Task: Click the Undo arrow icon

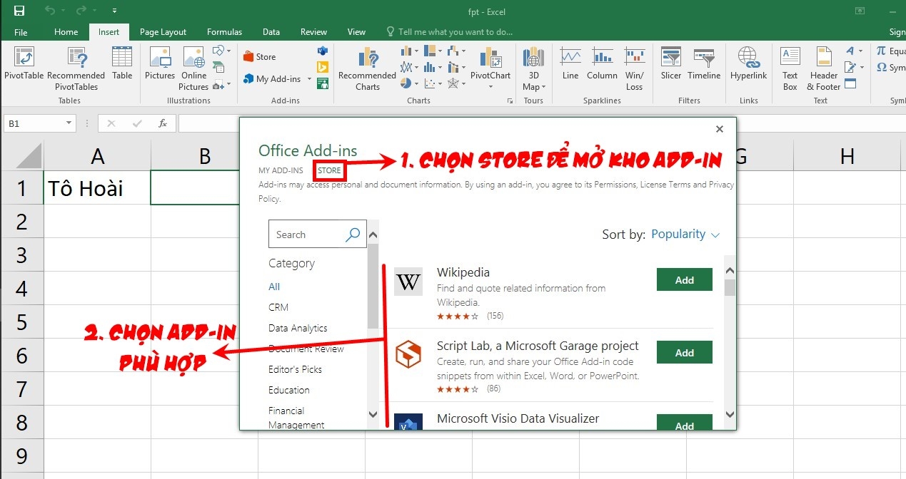Action: (x=50, y=11)
